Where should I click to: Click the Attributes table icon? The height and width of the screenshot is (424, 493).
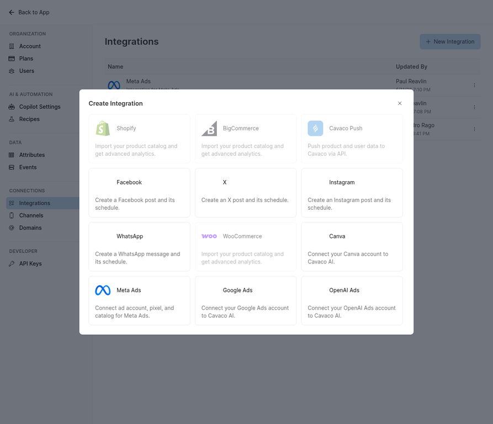pyautogui.click(x=12, y=155)
